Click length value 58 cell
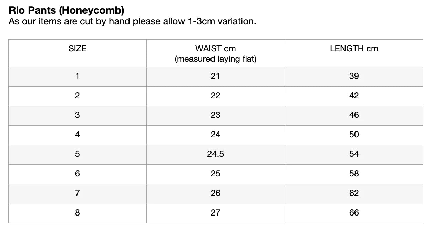The image size is (432, 232). click(x=354, y=174)
